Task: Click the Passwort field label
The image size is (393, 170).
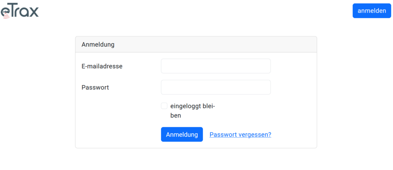Action: click(95, 87)
